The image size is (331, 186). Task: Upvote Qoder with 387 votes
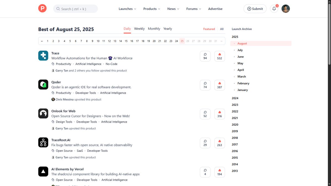(x=220, y=85)
